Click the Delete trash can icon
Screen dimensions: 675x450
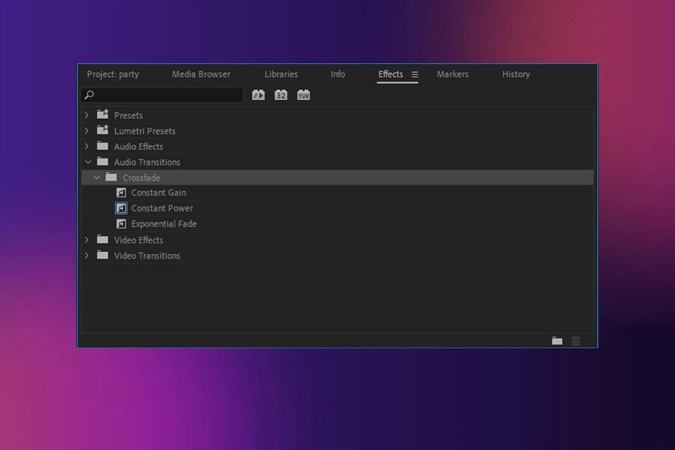pos(576,341)
